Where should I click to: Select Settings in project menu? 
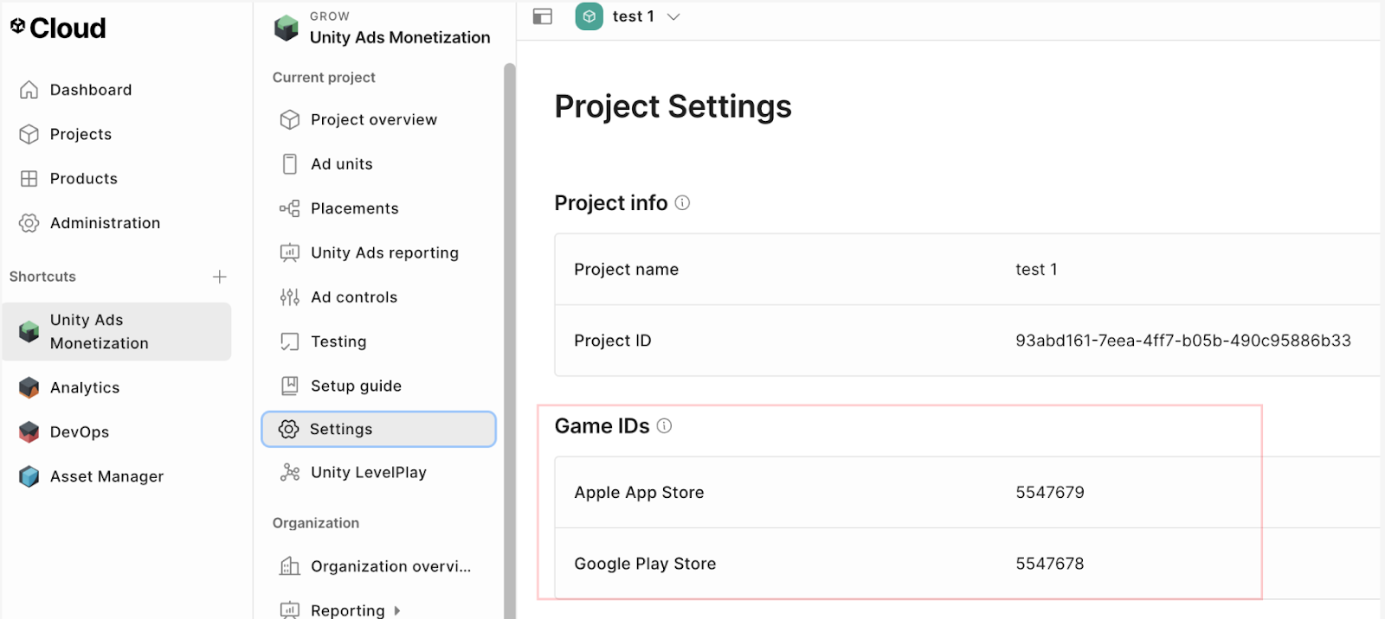[379, 429]
